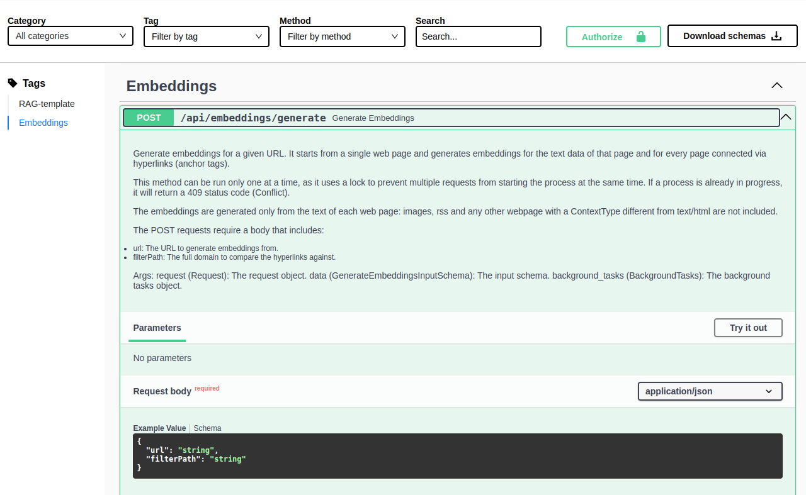Switch to the Parameters tab
This screenshot has height=495, width=806.
(157, 328)
